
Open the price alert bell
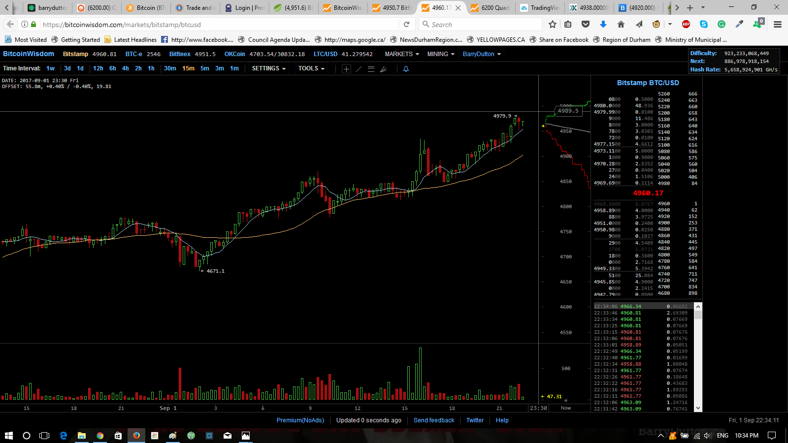pos(406,69)
